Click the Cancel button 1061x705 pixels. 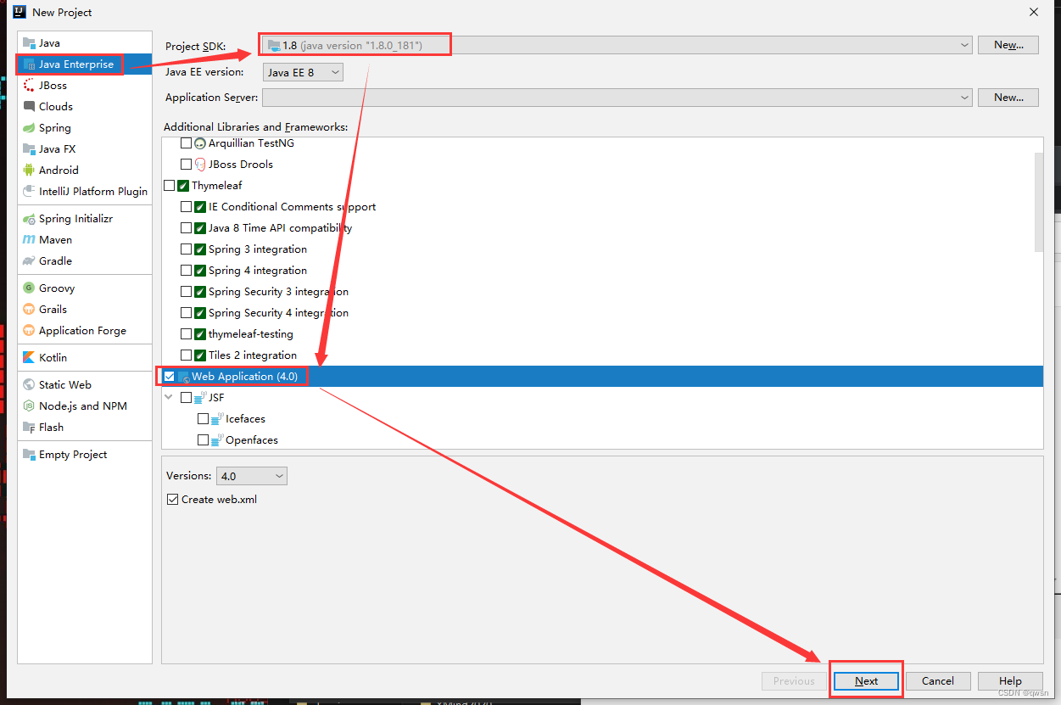pos(938,680)
